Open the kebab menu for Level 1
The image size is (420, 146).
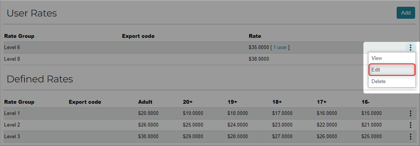point(410,113)
